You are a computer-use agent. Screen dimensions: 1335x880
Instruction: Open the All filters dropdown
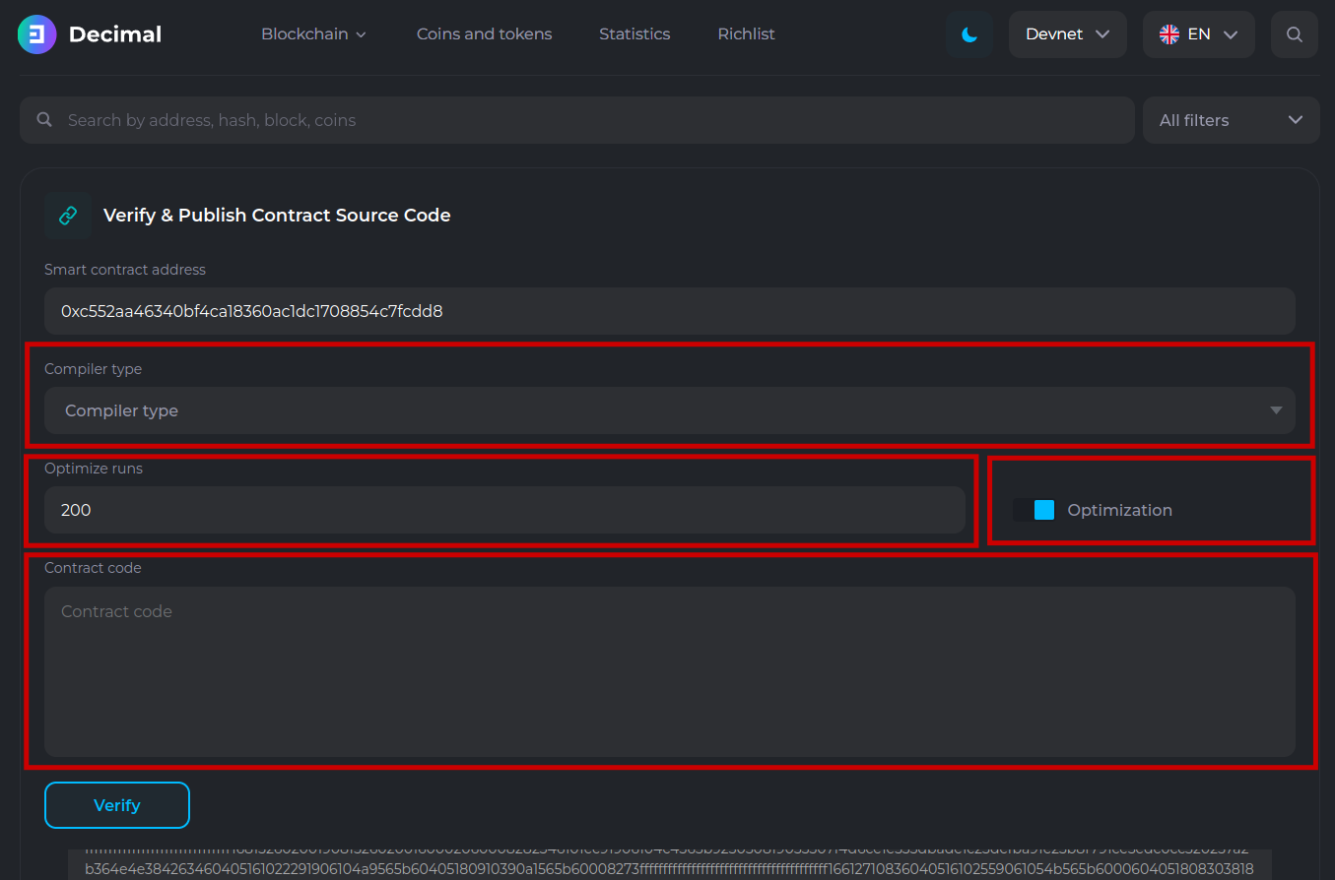point(1231,120)
